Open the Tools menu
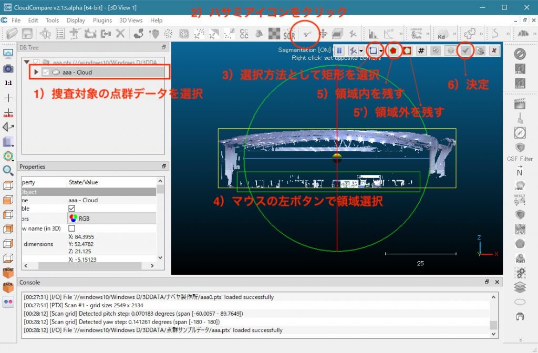This screenshot has width=538, height=353. tap(52, 20)
